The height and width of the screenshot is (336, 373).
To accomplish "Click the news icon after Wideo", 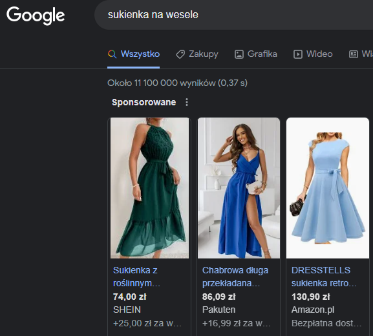I will click(354, 54).
